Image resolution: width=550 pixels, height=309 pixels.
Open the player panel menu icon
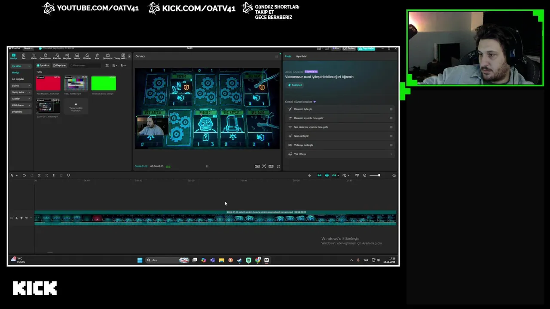pyautogui.click(x=276, y=56)
